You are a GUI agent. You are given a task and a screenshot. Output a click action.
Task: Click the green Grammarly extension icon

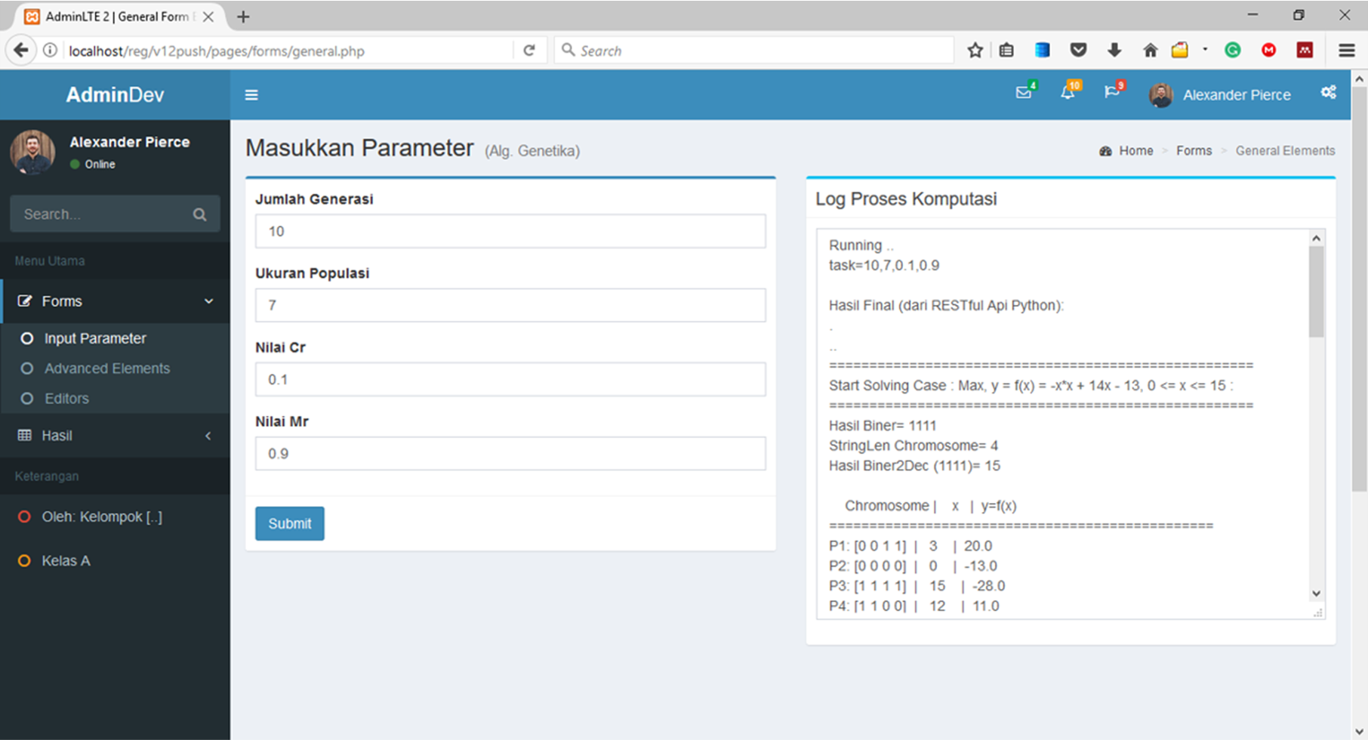pos(1232,51)
